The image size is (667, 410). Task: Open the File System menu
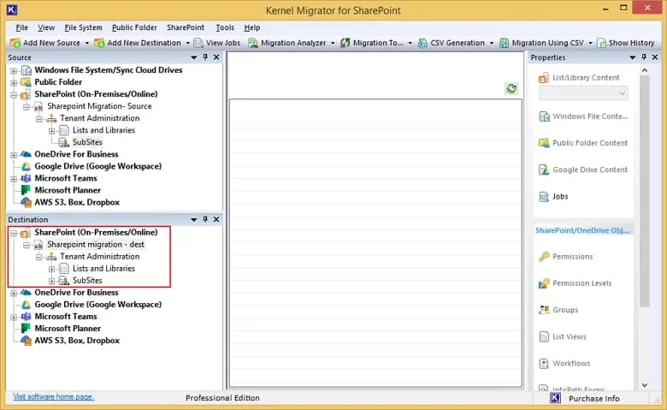point(84,27)
